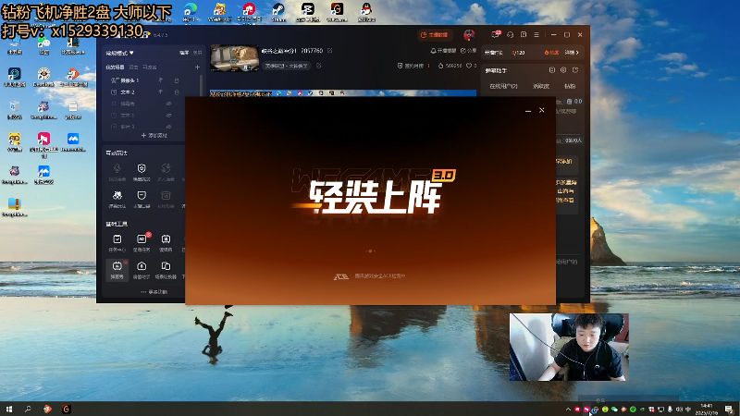The image size is (740, 416).
Task: Add a new scene with the plus icon
Action: pyautogui.click(x=197, y=67)
